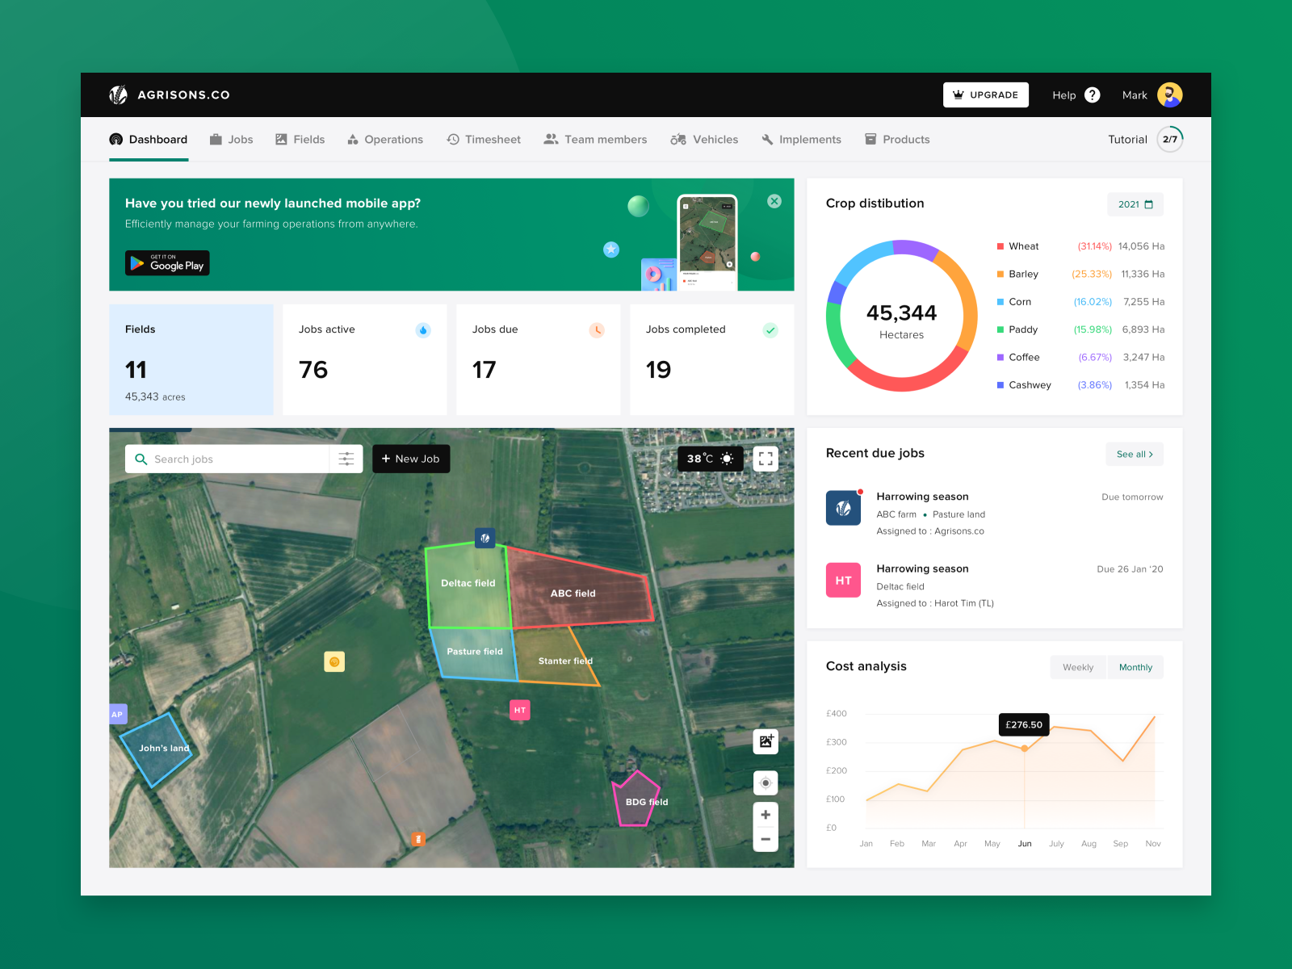Open the Products tab
This screenshot has width=1292, height=969.
(896, 139)
